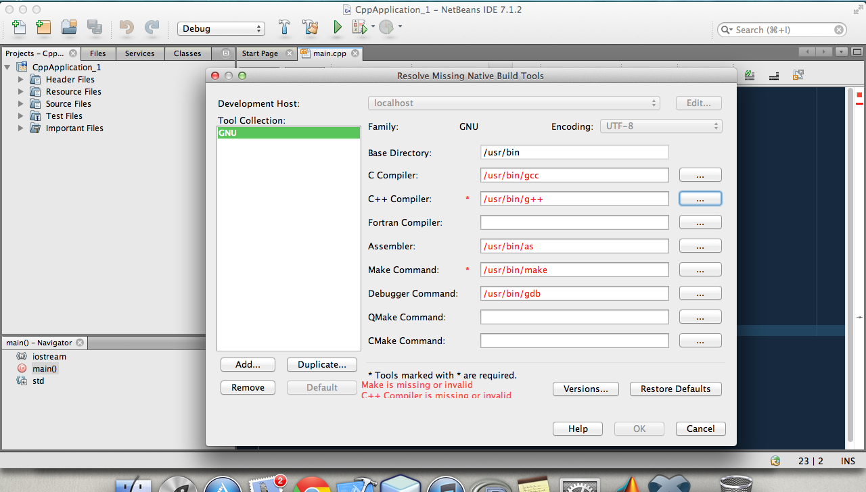Viewport: 866px width, 492px height.
Task: Undo the last action from the toolbar
Action: (127, 28)
